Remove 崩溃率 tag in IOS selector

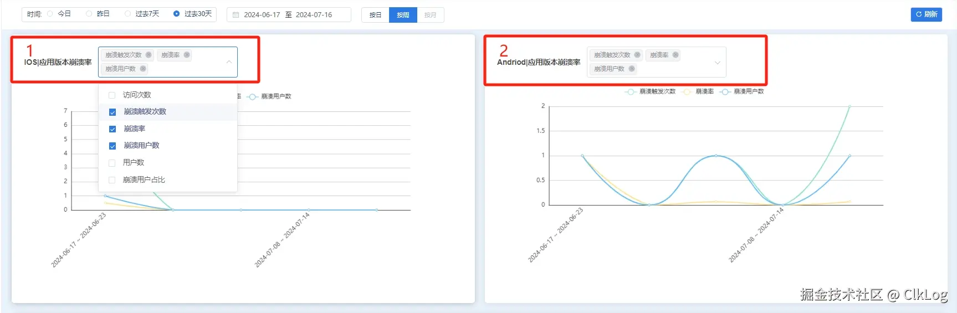click(187, 55)
